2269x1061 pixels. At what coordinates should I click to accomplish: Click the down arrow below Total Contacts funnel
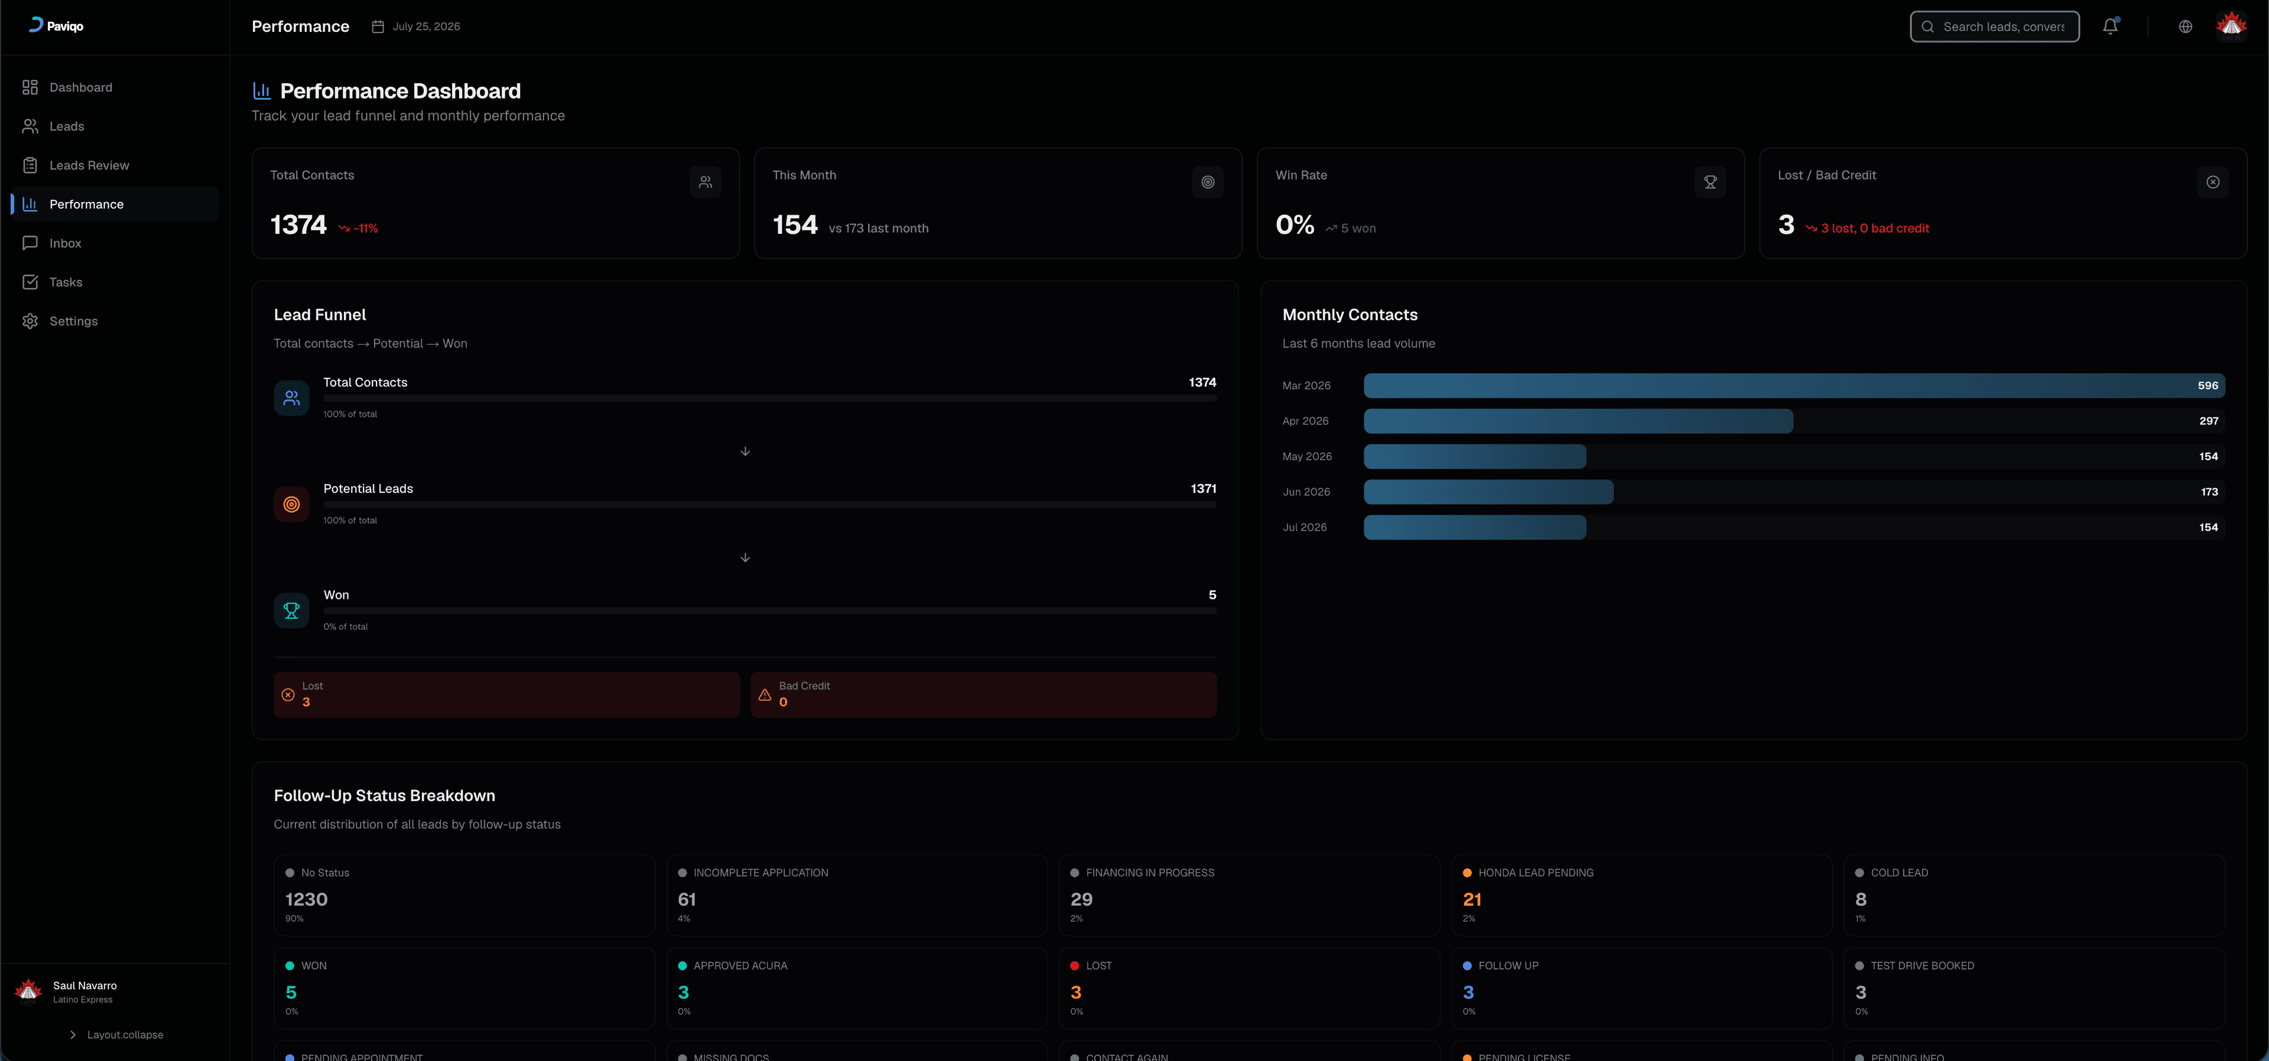pos(745,451)
